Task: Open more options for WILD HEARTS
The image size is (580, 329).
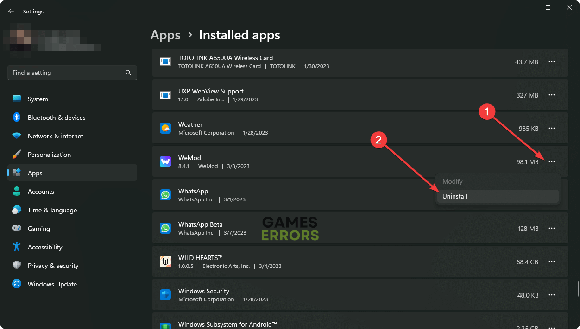Action: 551,261
